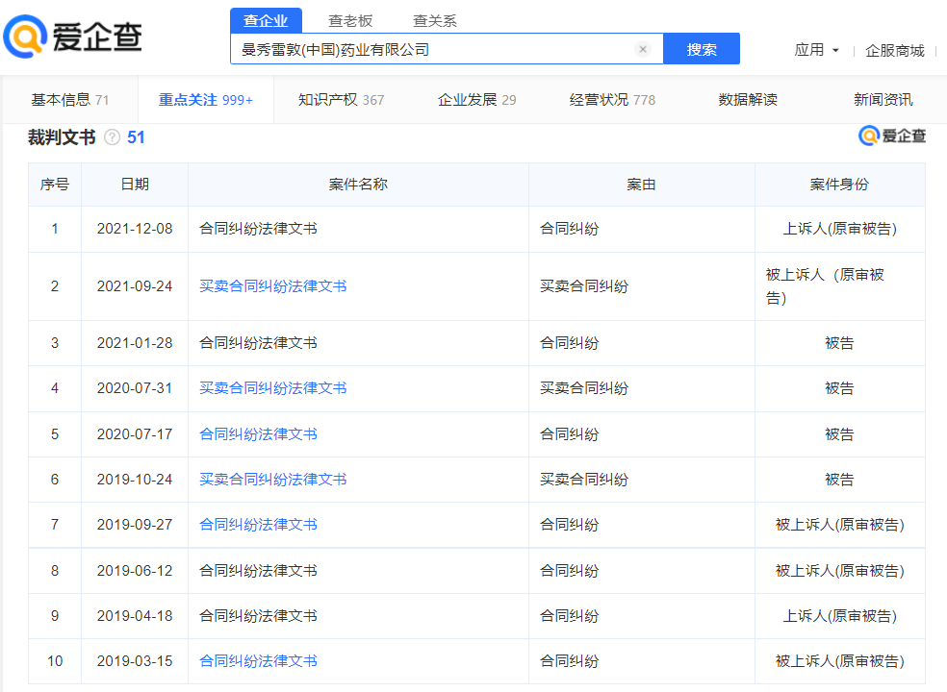Open the 新闻资讯 tab
947x692 pixels.
tap(883, 100)
